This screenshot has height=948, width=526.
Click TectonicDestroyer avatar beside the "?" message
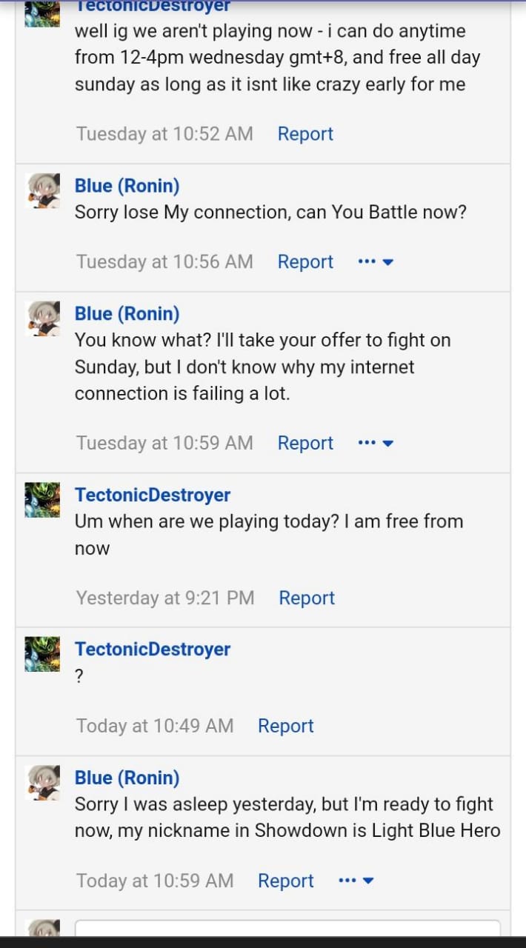point(43,654)
